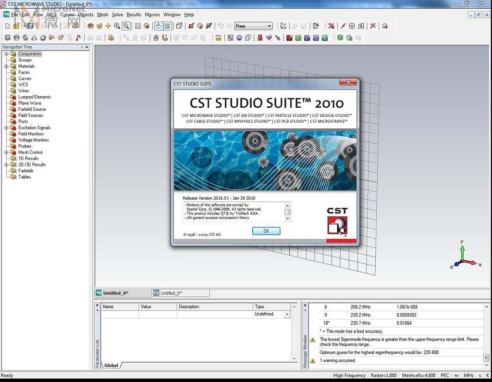
Task: Create a Torus shape from toolbar
Action: tap(43, 38)
